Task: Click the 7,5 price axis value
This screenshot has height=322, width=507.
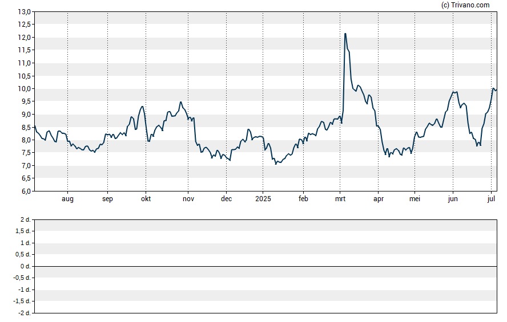Action: click(26, 153)
